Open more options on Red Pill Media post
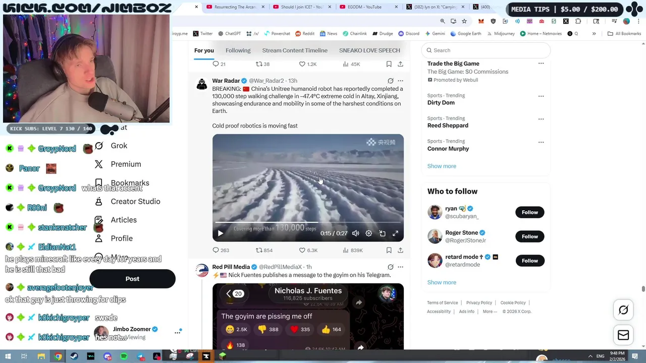The image size is (646, 363). click(400, 267)
